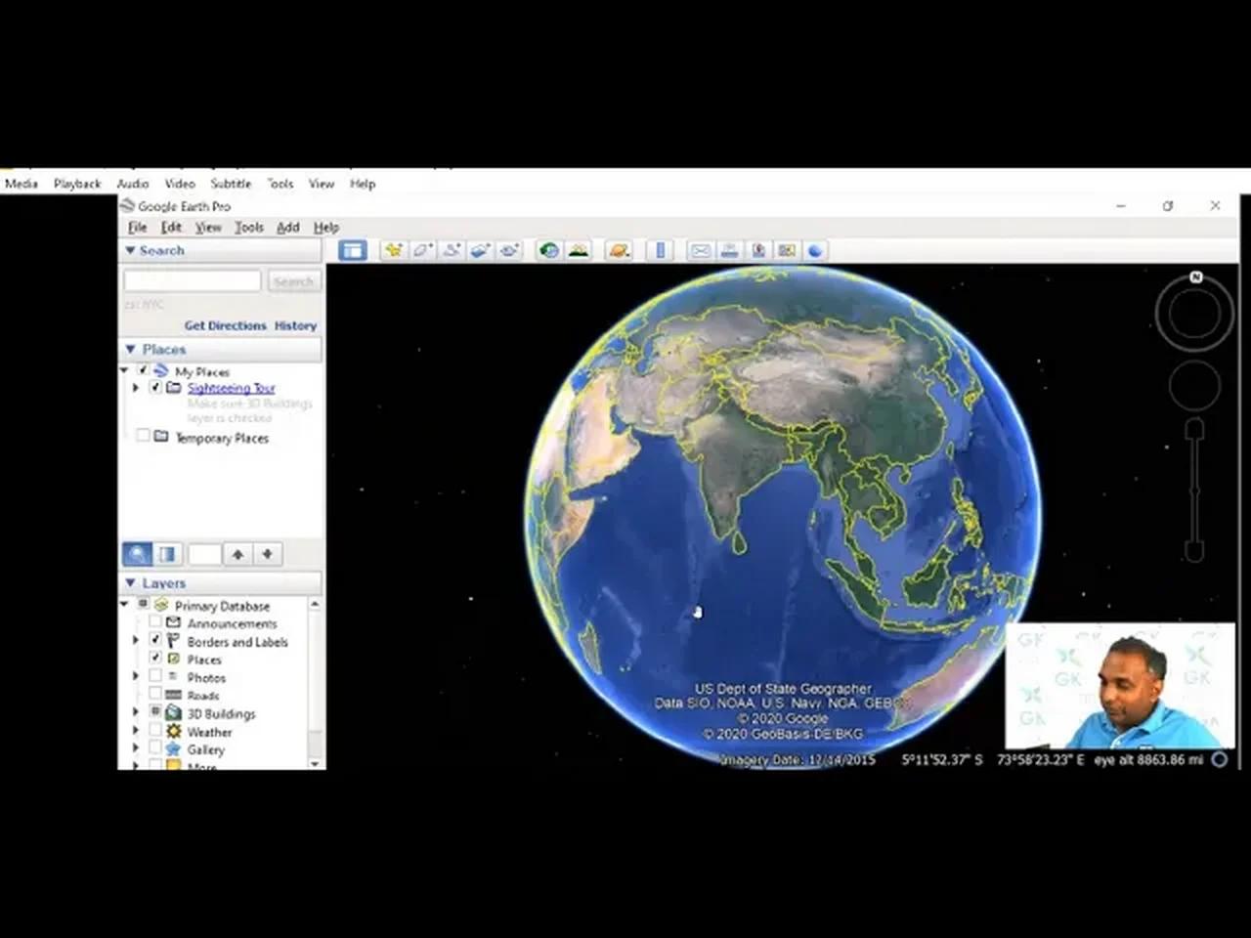
Task: Collapse the Layers panel
Action: (x=131, y=582)
